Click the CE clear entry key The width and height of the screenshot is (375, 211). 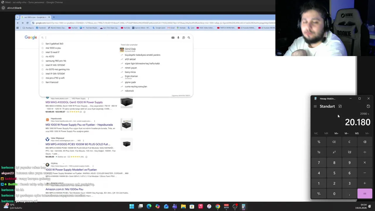pyautogui.click(x=334, y=142)
